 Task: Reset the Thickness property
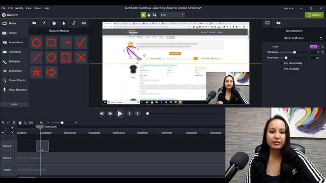tap(322, 52)
